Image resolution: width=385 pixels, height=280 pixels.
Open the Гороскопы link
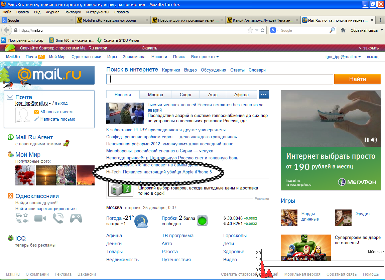235,236
